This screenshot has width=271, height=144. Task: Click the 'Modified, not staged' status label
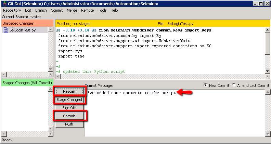pyautogui.click(x=74, y=24)
